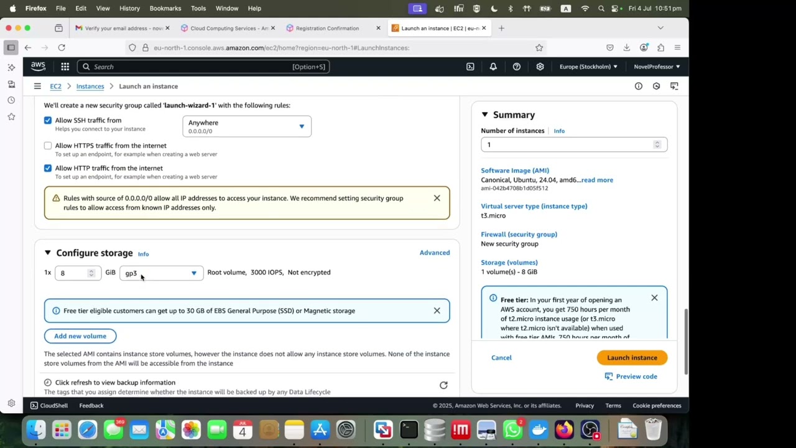Open the Firefox application menu
Image resolution: width=796 pixels, height=448 pixels.
[x=677, y=47]
